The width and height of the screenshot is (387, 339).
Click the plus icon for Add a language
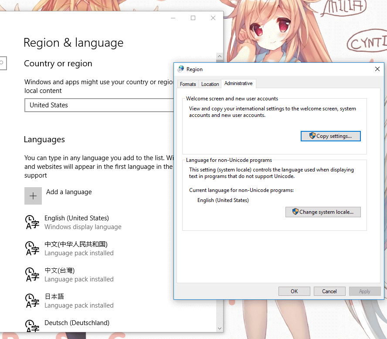(x=33, y=196)
